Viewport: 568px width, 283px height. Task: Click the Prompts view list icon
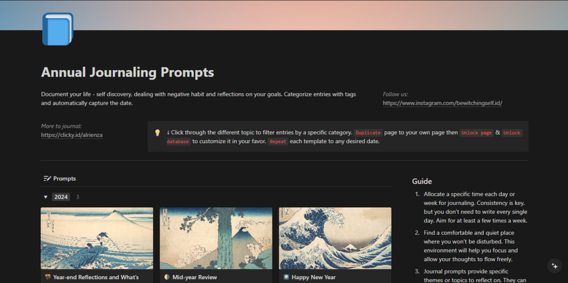point(47,178)
